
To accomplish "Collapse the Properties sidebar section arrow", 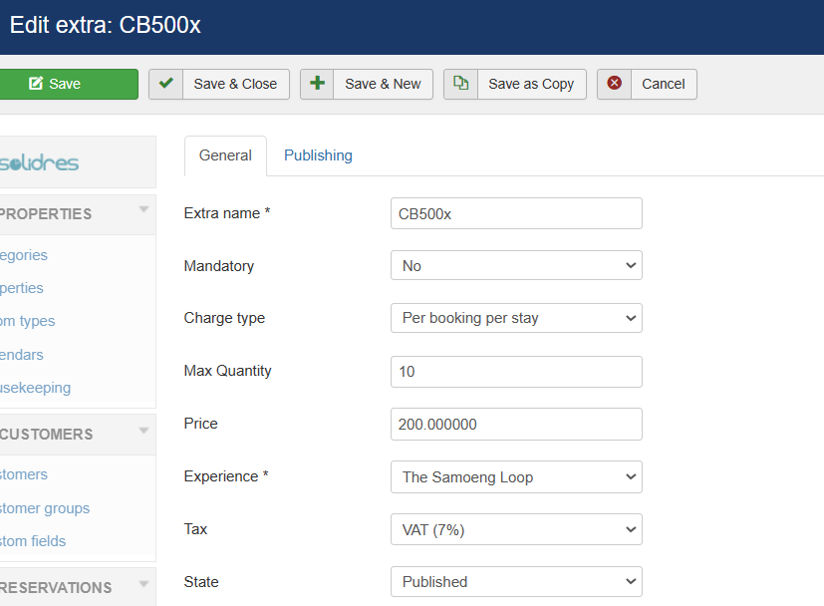I will tap(143, 209).
